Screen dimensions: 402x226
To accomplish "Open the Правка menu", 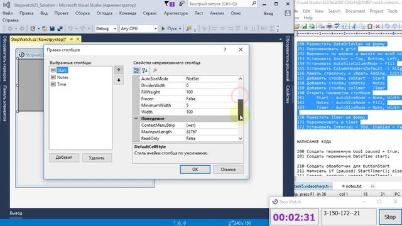I will 26,13.
